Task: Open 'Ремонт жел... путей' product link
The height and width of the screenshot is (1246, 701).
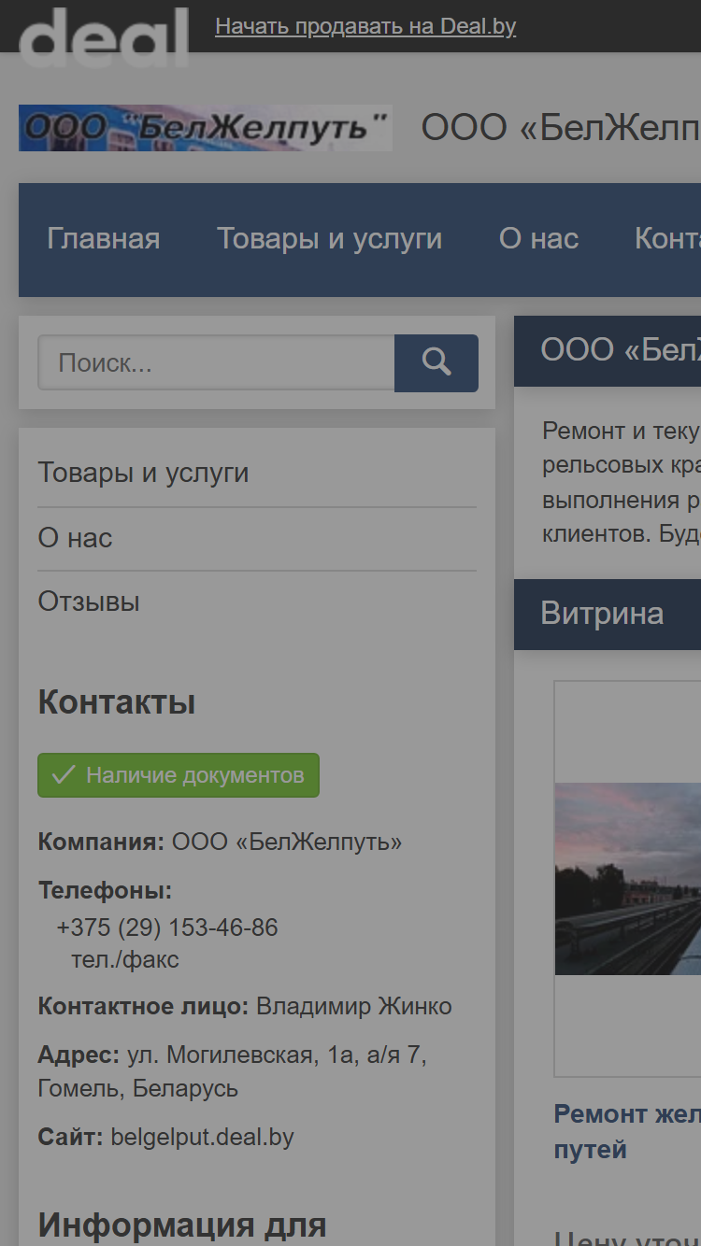Action: pos(627,1131)
